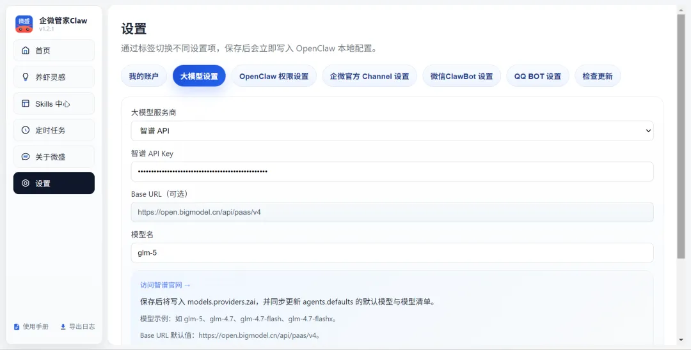Image resolution: width=691 pixels, height=350 pixels.
Task: Click the 智谱 API Key field label
Action: [152, 153]
